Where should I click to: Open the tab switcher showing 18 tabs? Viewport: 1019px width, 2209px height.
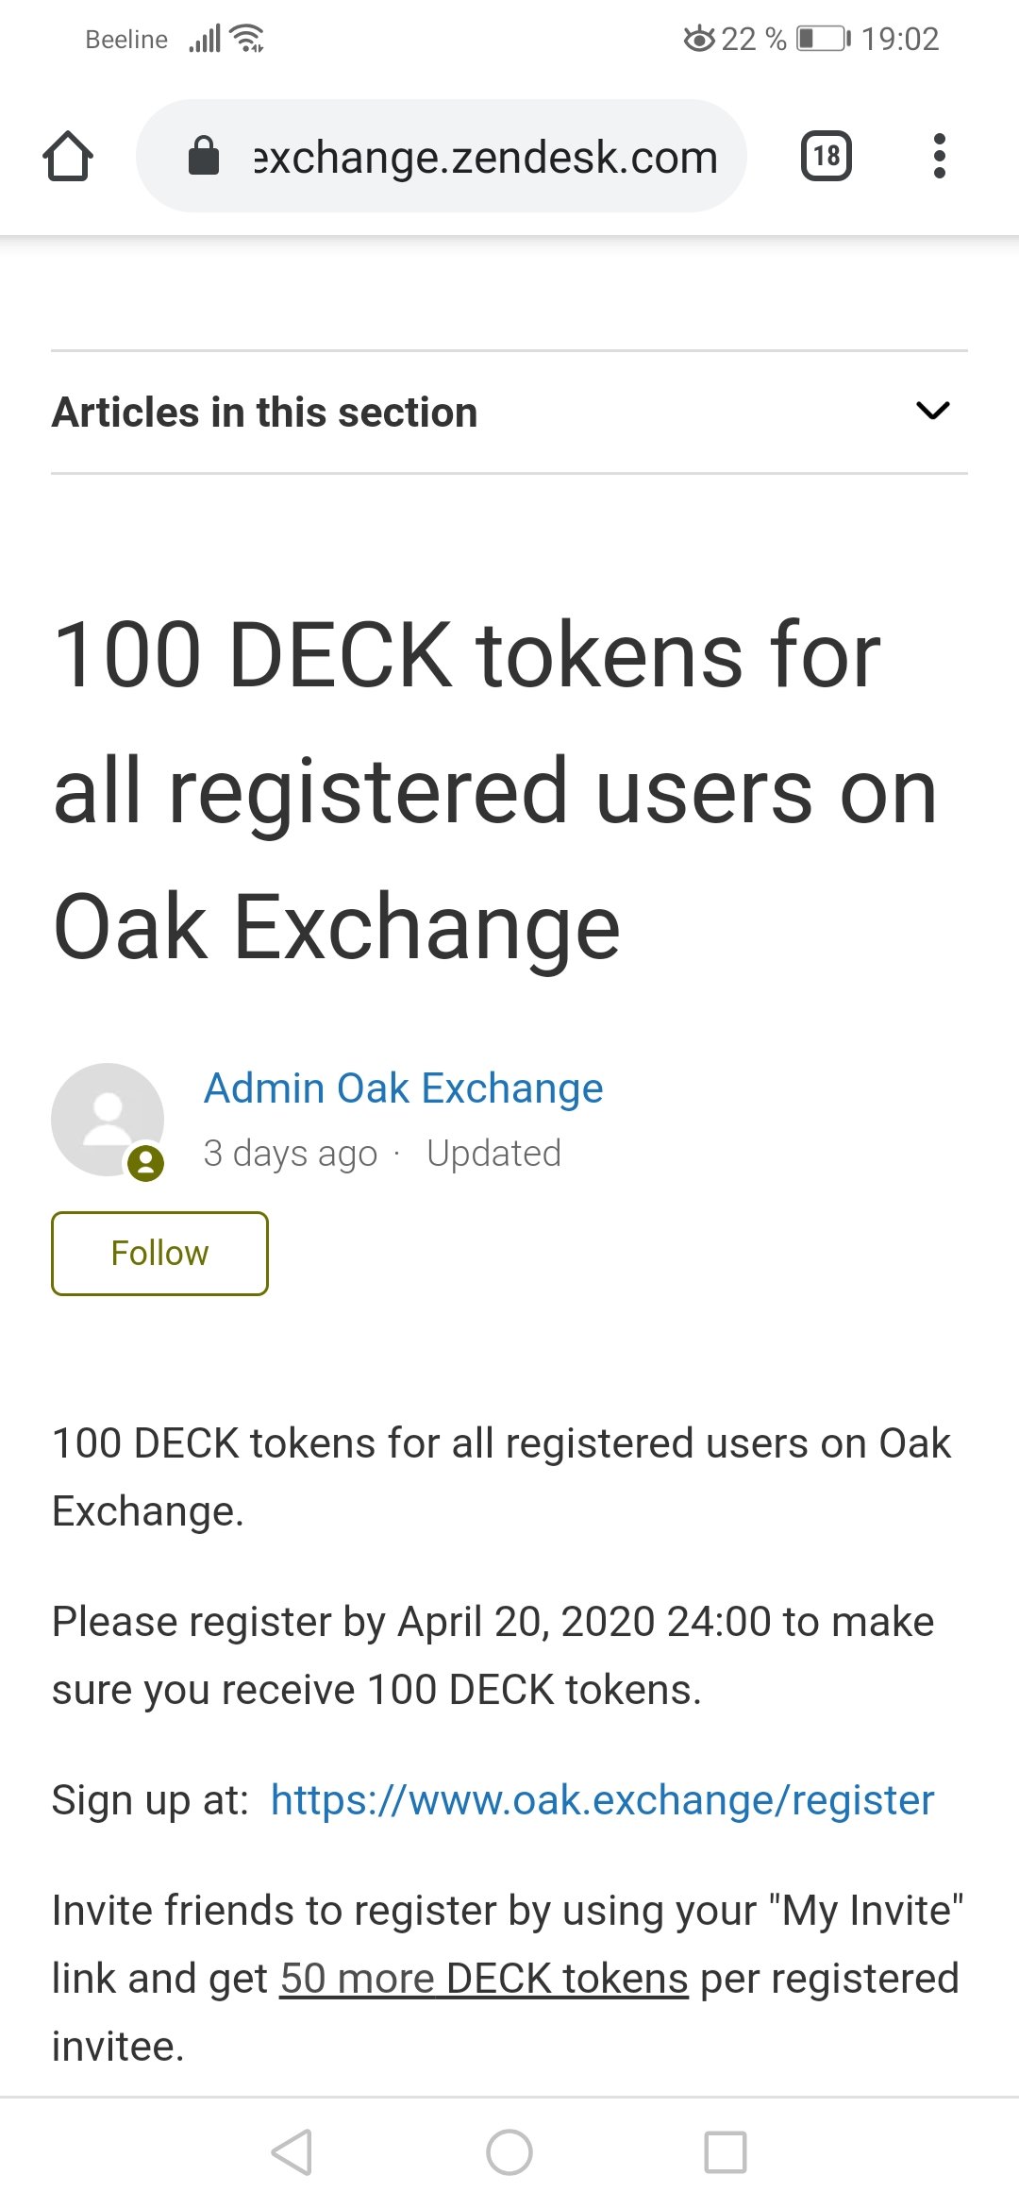(826, 156)
